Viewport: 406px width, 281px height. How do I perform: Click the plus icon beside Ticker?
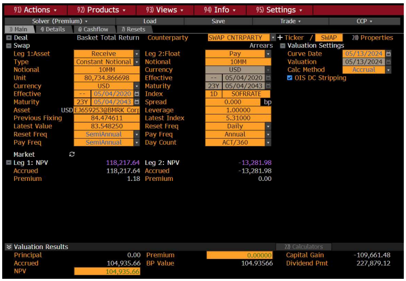click(x=280, y=38)
